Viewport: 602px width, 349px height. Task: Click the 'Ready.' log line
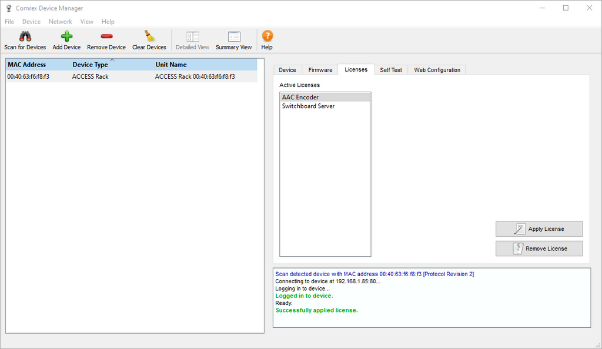284,303
